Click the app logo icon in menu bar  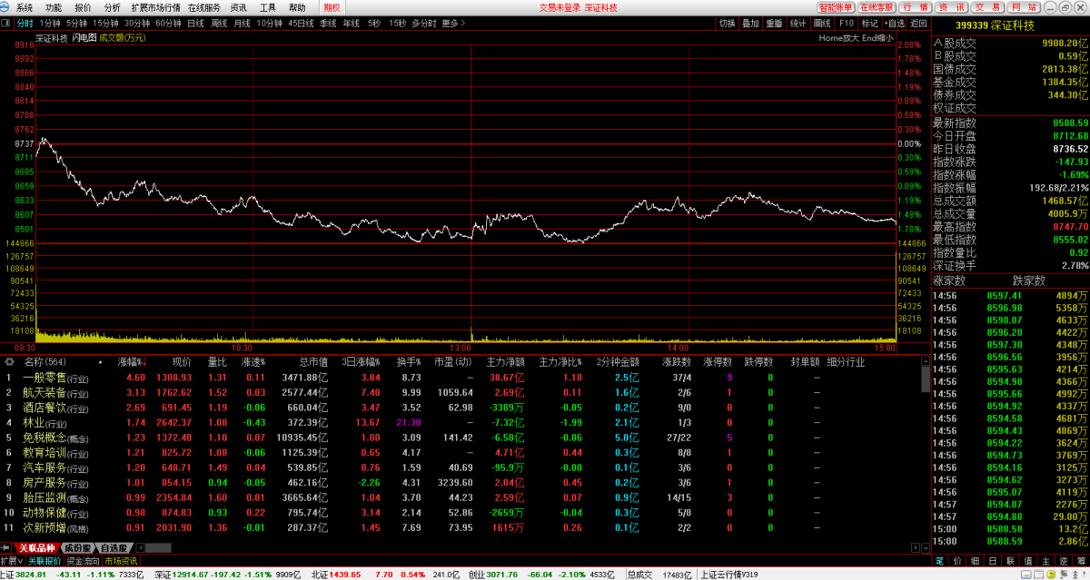[x=6, y=7]
